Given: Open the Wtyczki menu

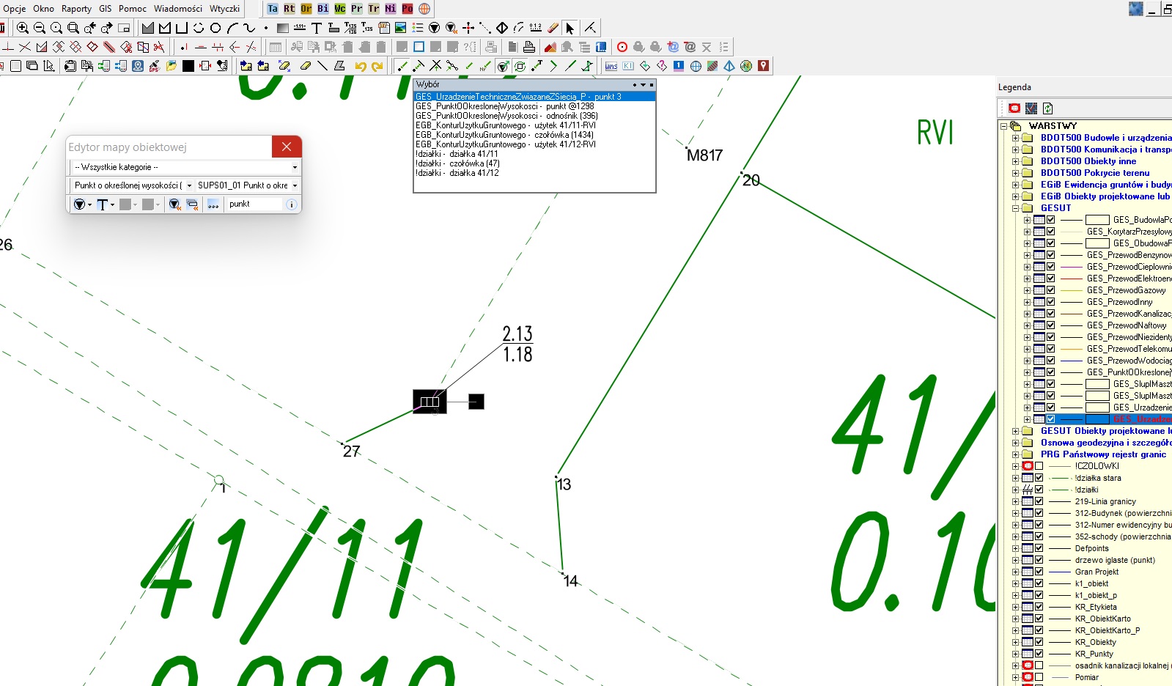Looking at the screenshot, I should pos(224,9).
